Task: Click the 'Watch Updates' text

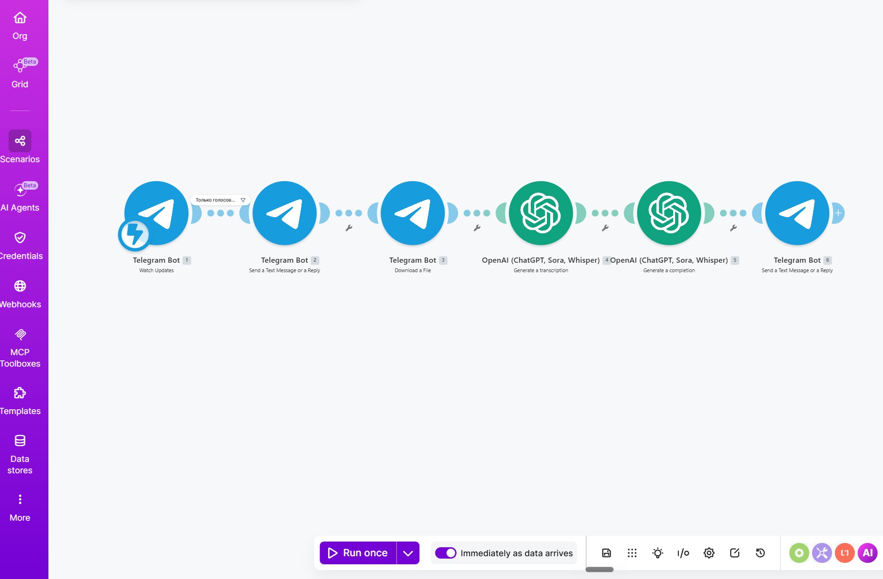Action: [157, 270]
